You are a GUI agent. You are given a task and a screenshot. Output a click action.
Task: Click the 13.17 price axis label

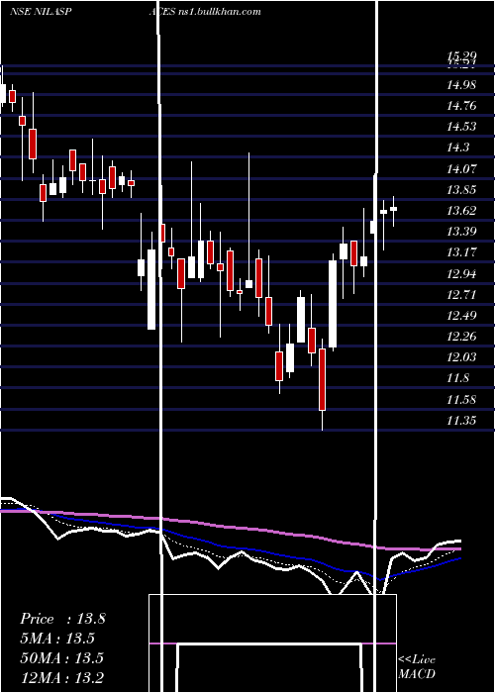461,252
